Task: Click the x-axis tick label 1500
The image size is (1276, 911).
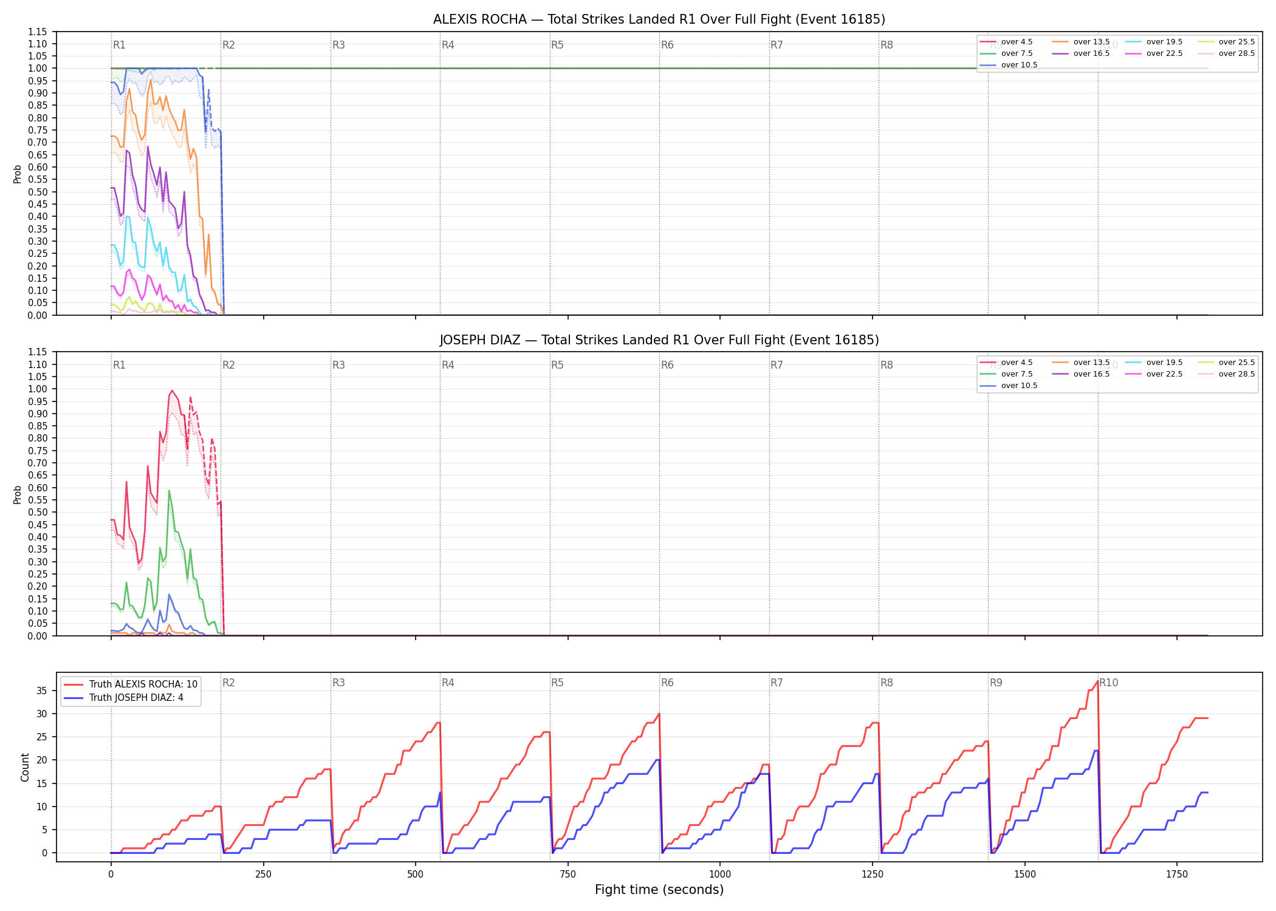Action: coord(1025,875)
